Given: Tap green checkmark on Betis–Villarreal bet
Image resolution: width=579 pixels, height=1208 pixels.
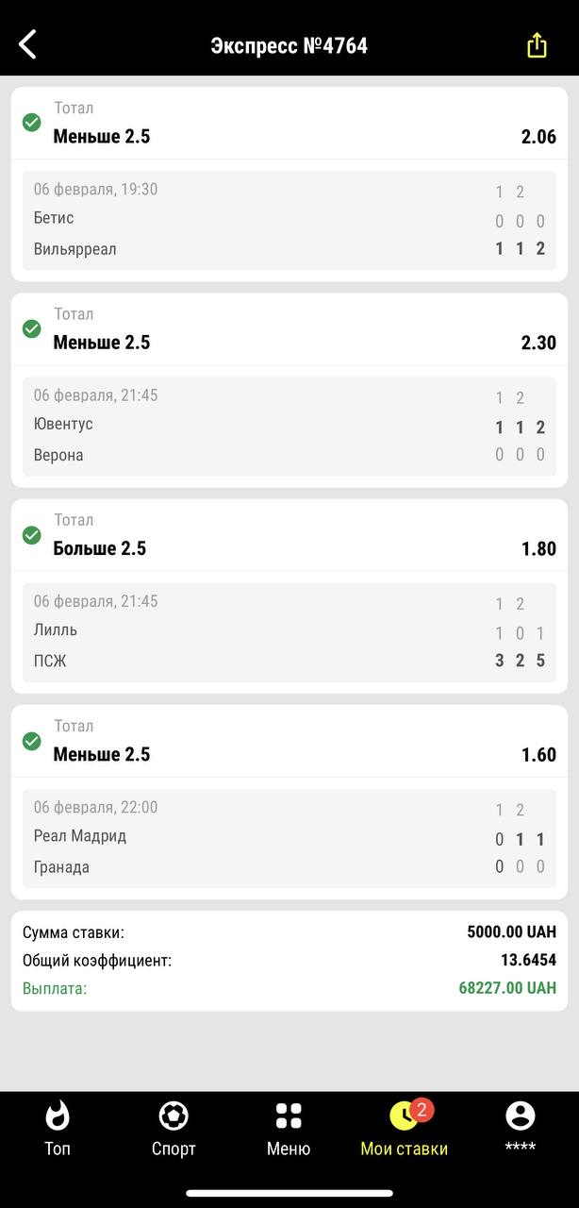Looking at the screenshot, I should pos(32,123).
